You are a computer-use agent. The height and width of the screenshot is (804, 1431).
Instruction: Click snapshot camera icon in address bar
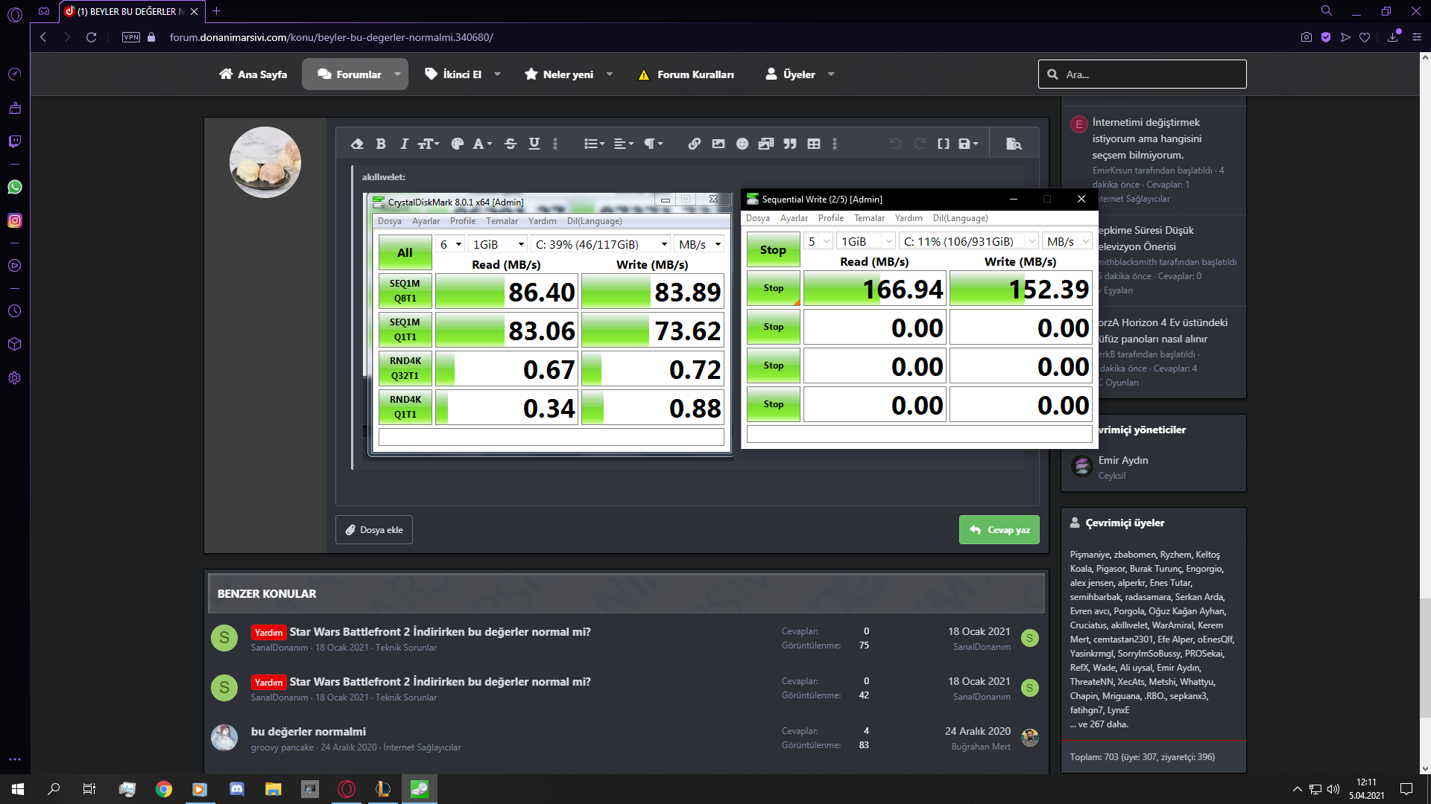(x=1306, y=37)
